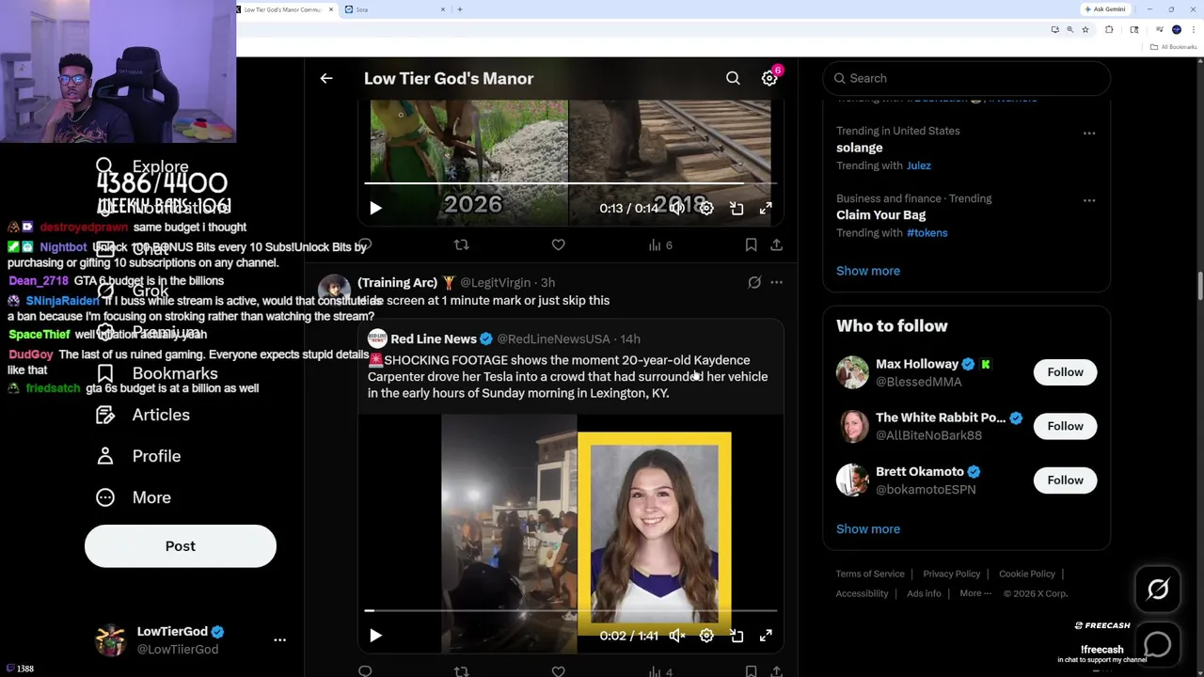
Task: Open the #tokens trending link
Action: [x=927, y=233]
